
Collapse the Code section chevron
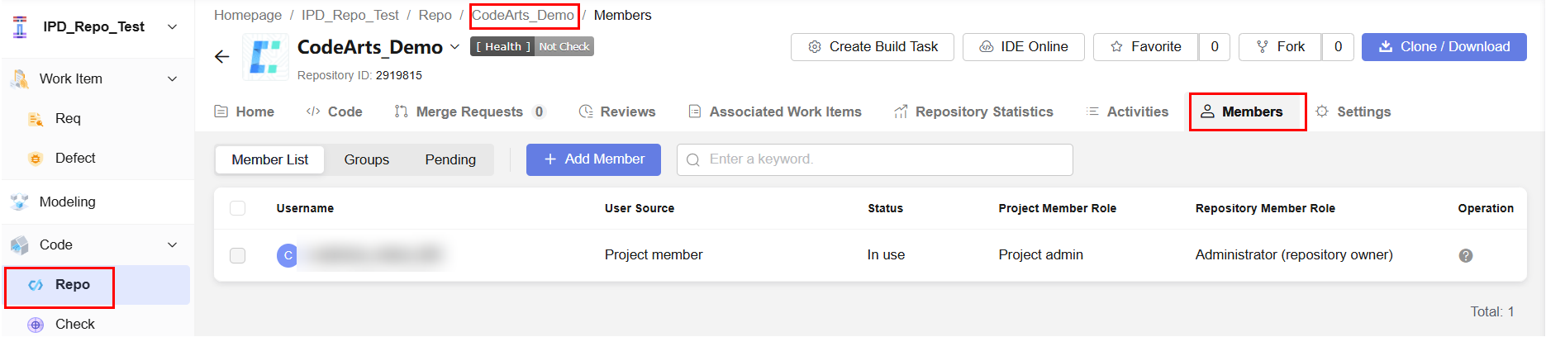[173, 245]
